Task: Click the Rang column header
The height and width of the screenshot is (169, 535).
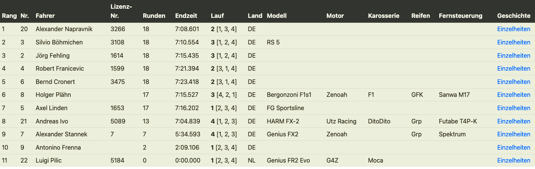Action: [x=9, y=16]
